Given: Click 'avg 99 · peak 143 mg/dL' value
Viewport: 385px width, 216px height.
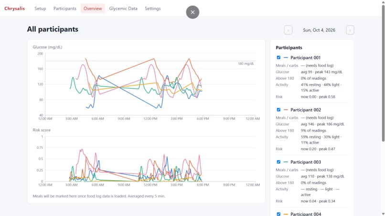Looking at the screenshot, I should (x=321, y=72).
